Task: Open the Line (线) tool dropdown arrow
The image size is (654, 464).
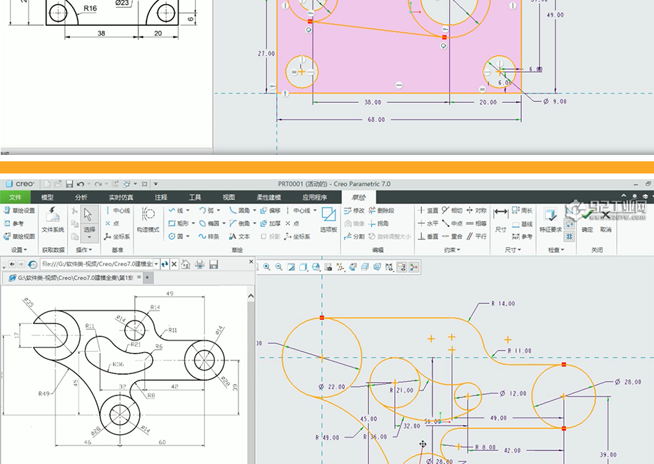Action: [188, 211]
